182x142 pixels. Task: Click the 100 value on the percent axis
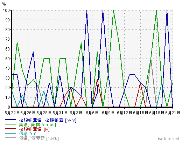(x=6, y=11)
